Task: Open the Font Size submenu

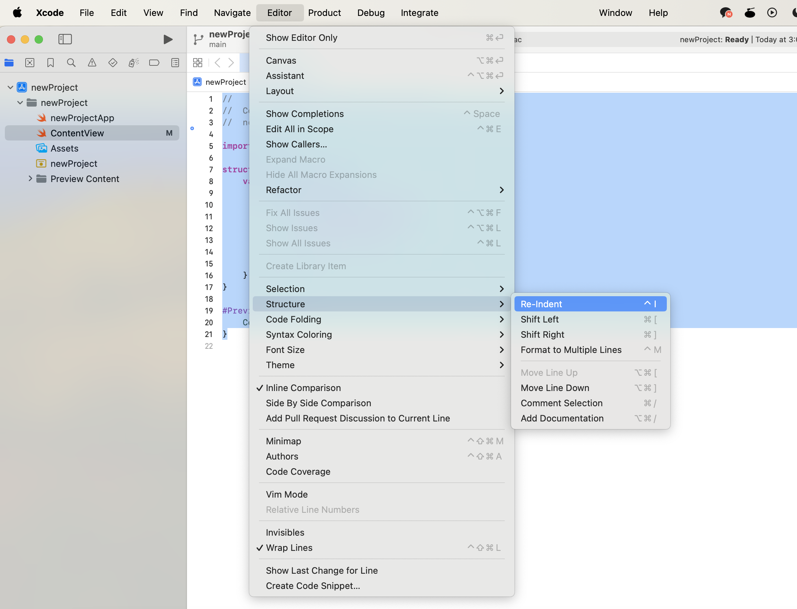Action: pyautogui.click(x=382, y=350)
